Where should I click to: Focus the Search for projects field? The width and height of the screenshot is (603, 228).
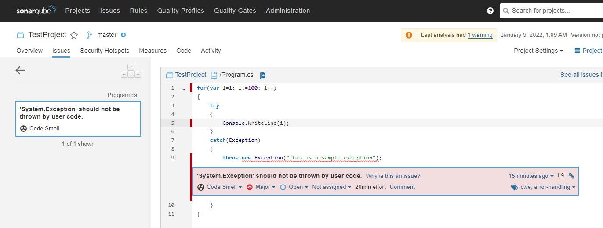click(x=555, y=11)
